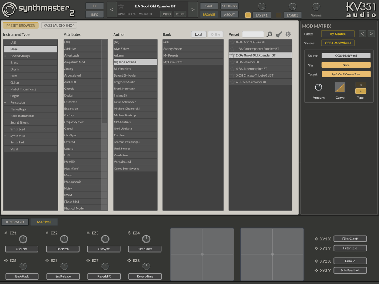This screenshot has width=379, height=284.
Task: Switch to the MACROS tab
Action: (x=44, y=222)
